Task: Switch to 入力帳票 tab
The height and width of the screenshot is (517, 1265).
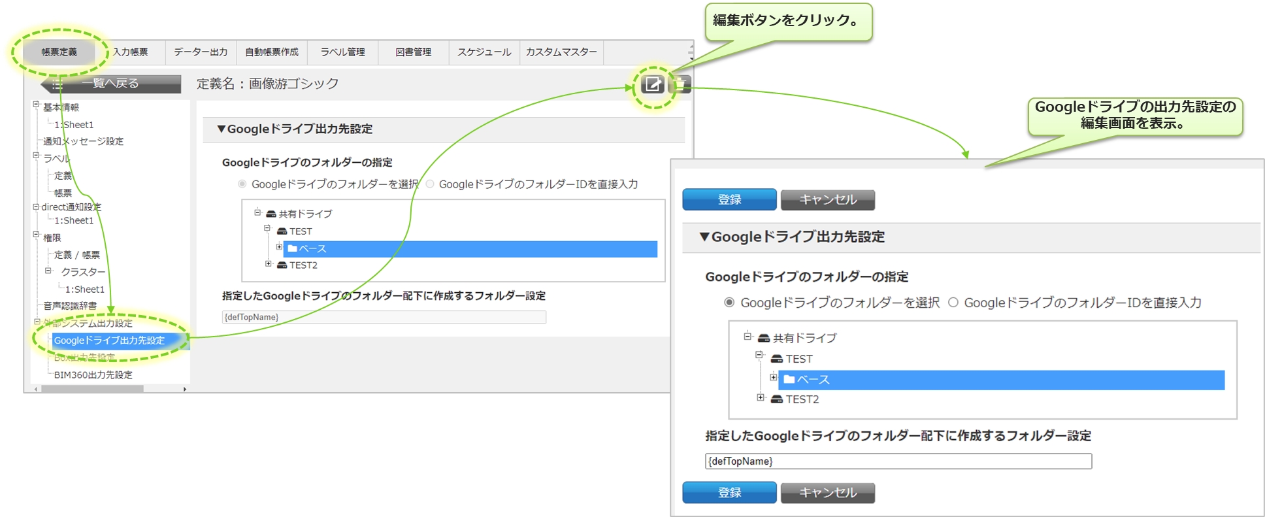Action: click(131, 52)
